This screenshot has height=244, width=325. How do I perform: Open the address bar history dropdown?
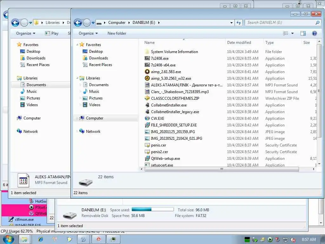point(231,23)
